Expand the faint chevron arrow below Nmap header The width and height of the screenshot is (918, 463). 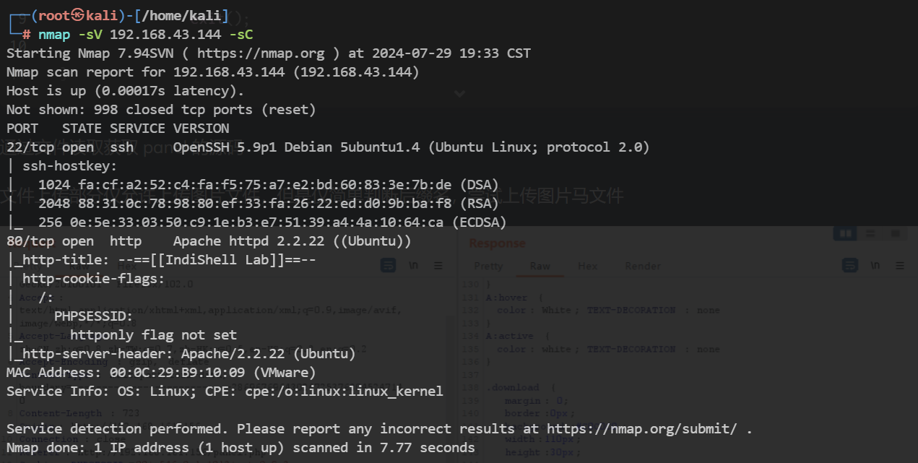tap(459, 93)
